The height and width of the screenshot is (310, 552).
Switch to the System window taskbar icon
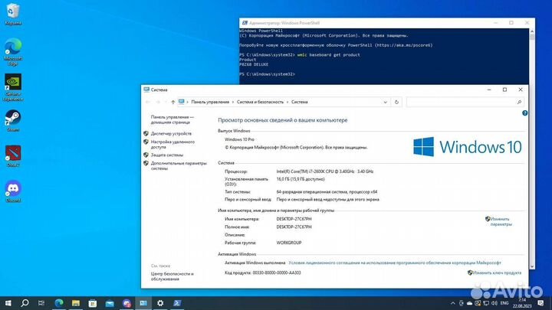[143, 303]
